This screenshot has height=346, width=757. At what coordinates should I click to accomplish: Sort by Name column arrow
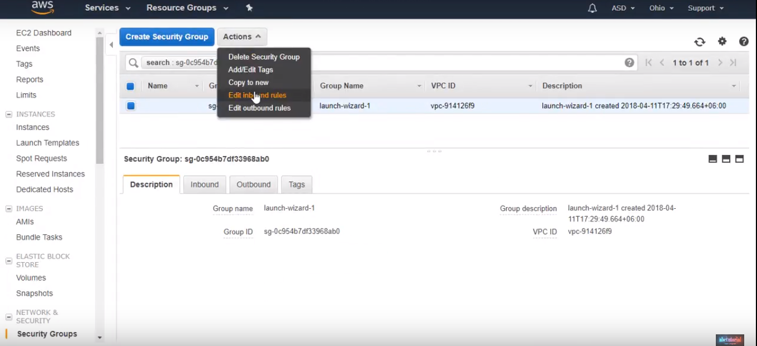tap(197, 86)
